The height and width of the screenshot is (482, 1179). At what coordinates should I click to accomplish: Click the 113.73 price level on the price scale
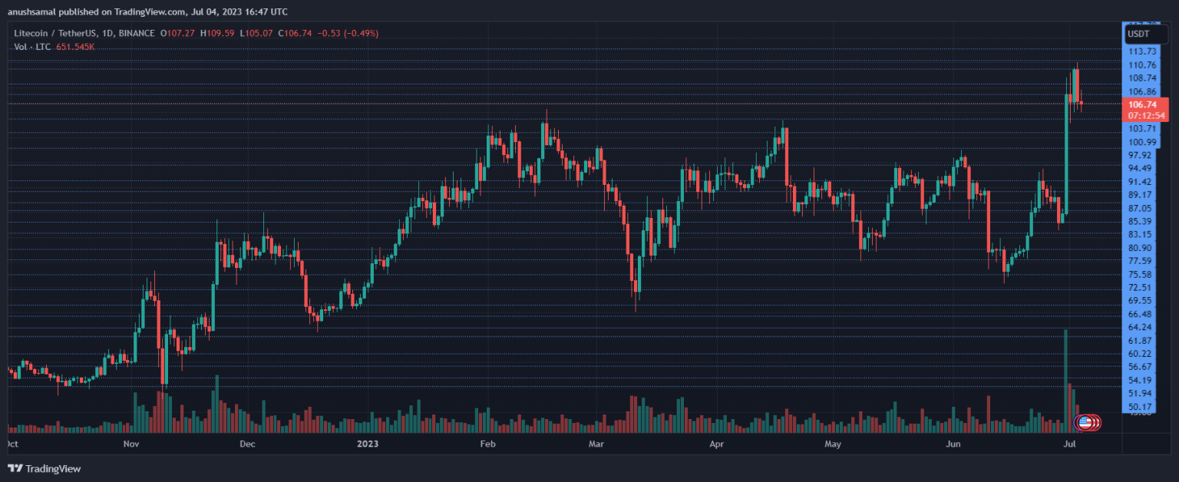pos(1141,51)
